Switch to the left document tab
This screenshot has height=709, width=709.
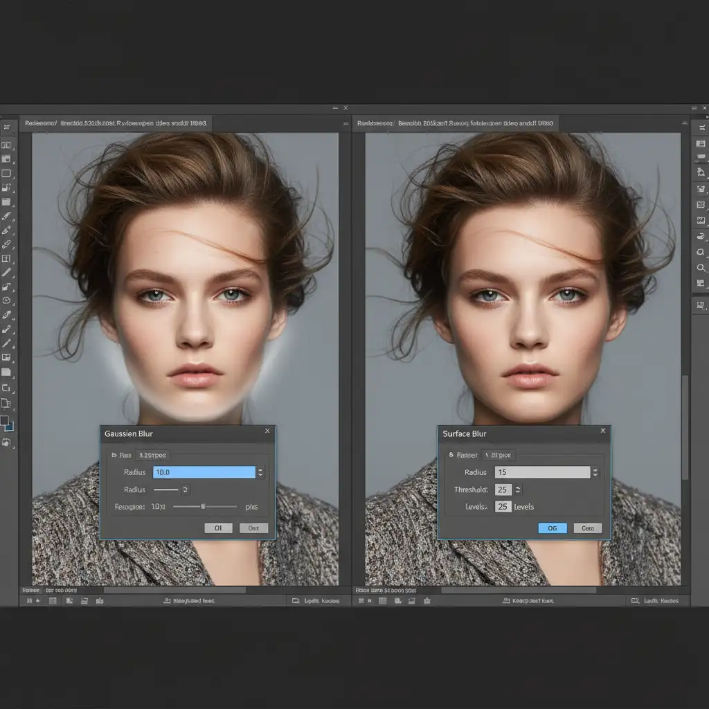pos(116,123)
